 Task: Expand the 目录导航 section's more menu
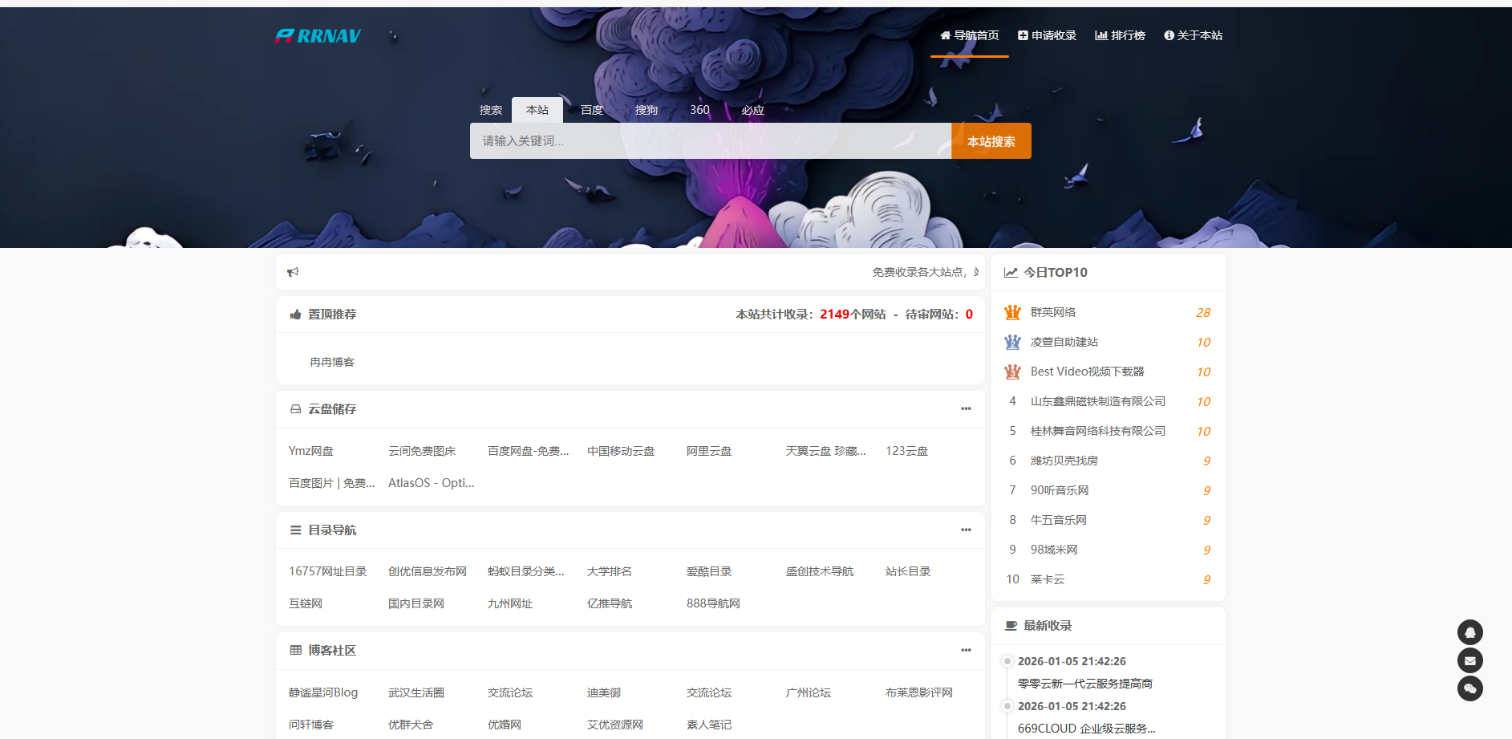(966, 530)
